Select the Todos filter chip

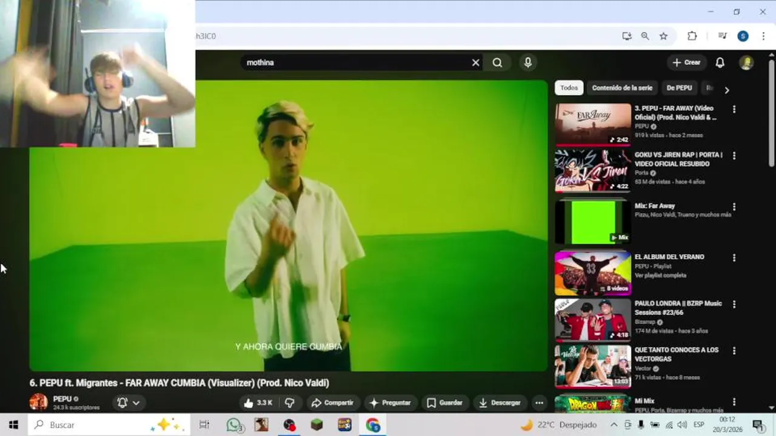coord(569,88)
